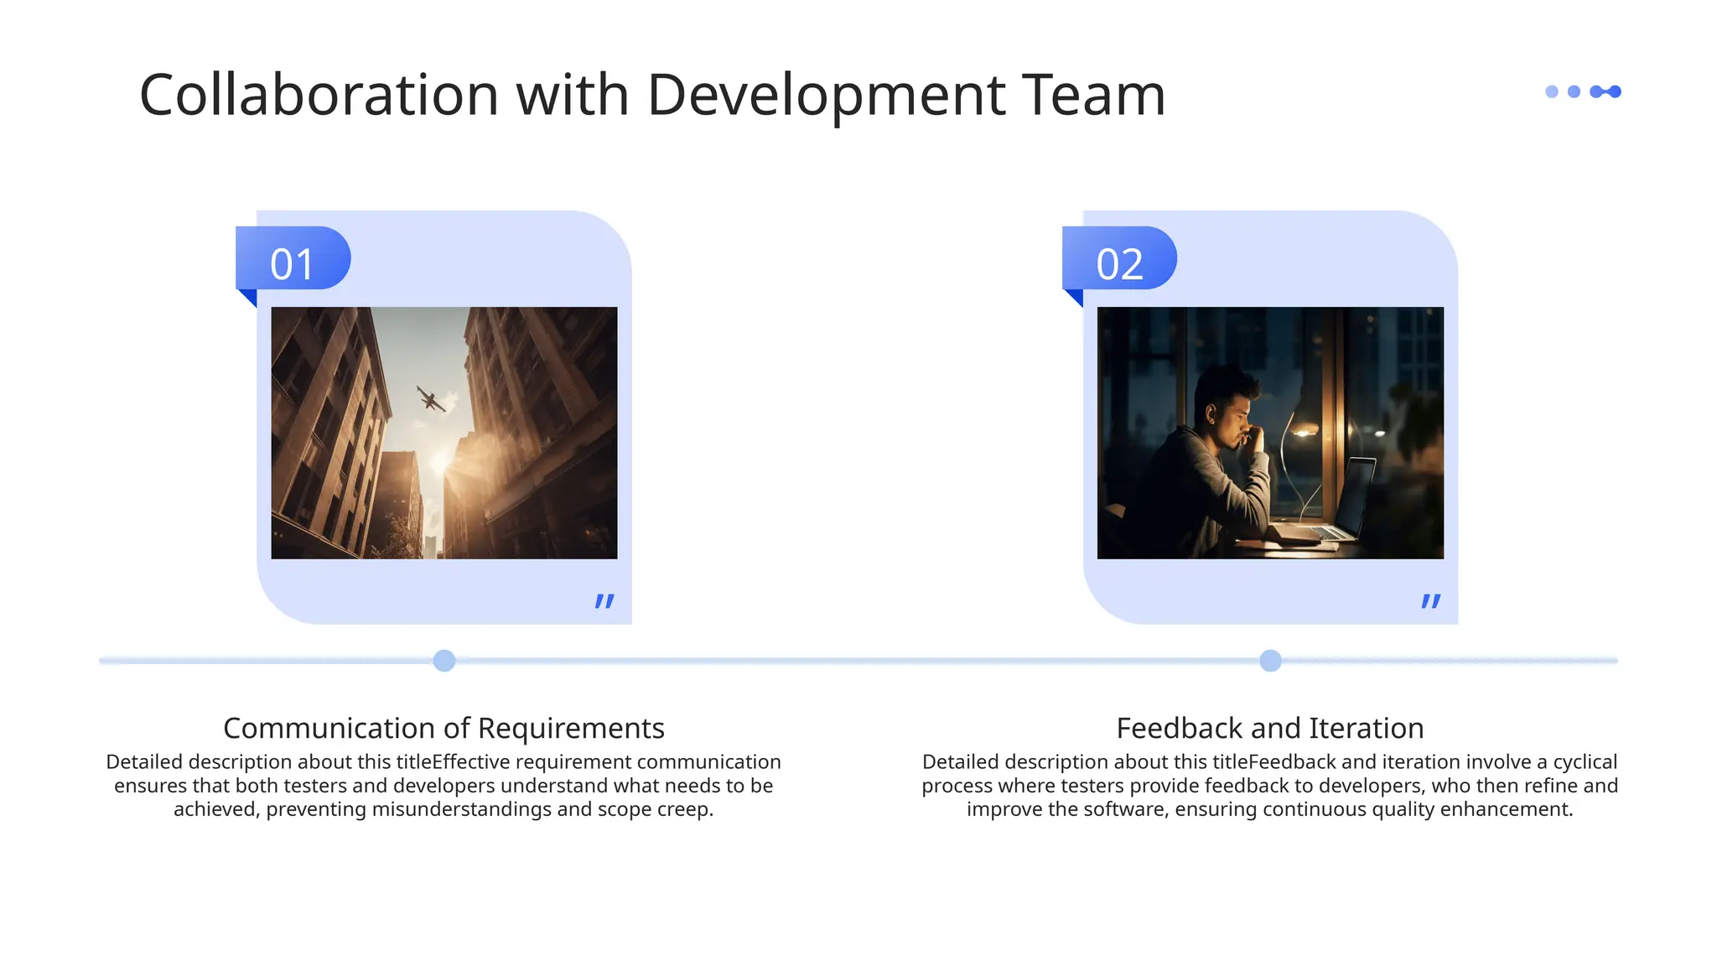Click Feedback and Iteration heading
The image size is (1717, 966).
click(1269, 728)
